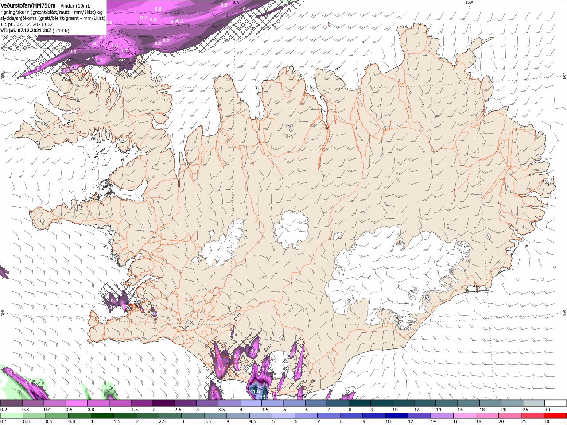Click the dark teal snow swatch between 8 and 9
This screenshot has height=425, width=567.
coord(359,403)
